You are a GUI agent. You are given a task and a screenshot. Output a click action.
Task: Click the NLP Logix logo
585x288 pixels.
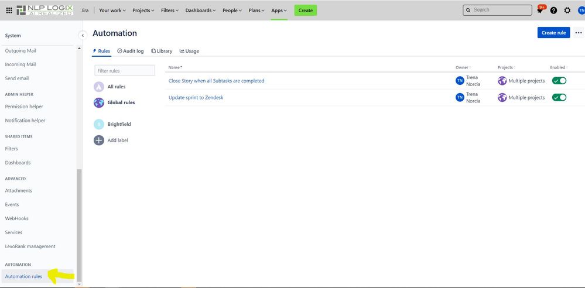pos(45,11)
